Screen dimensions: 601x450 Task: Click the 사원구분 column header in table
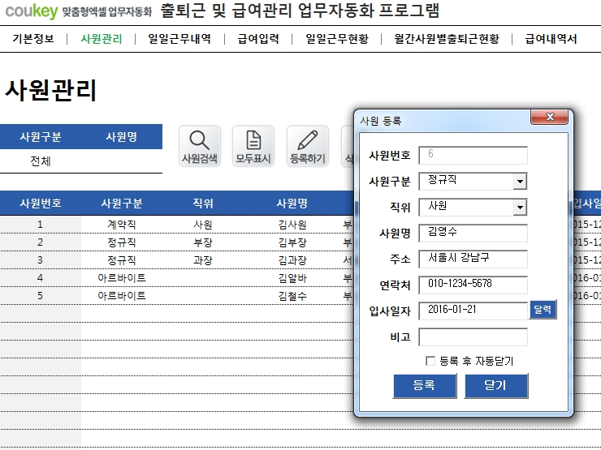122,203
